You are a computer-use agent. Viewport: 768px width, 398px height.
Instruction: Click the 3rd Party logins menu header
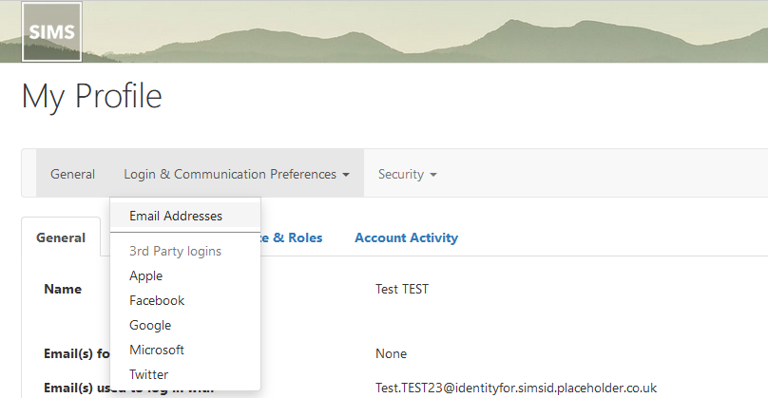point(175,252)
